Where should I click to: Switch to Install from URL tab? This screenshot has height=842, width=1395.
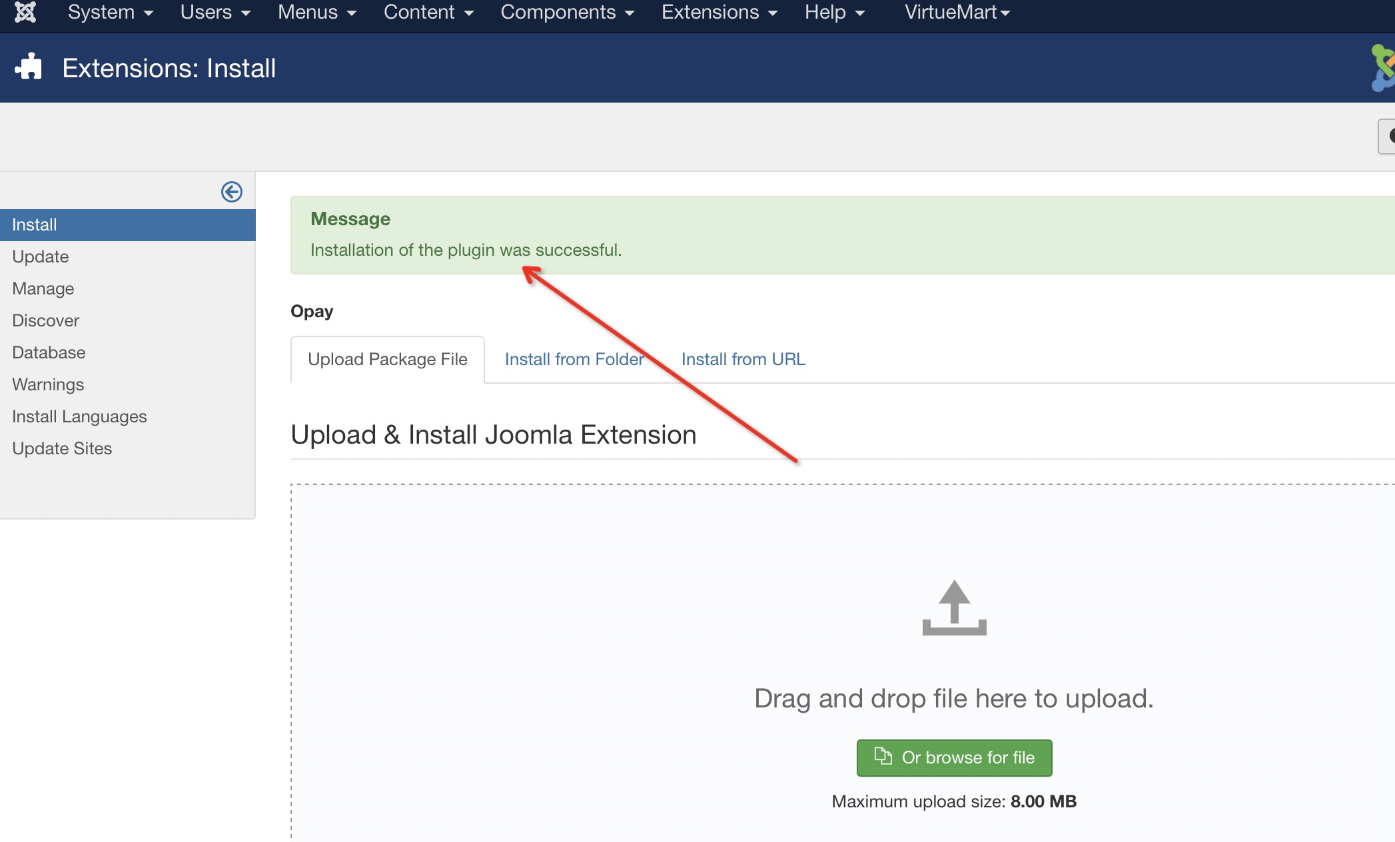(x=743, y=359)
